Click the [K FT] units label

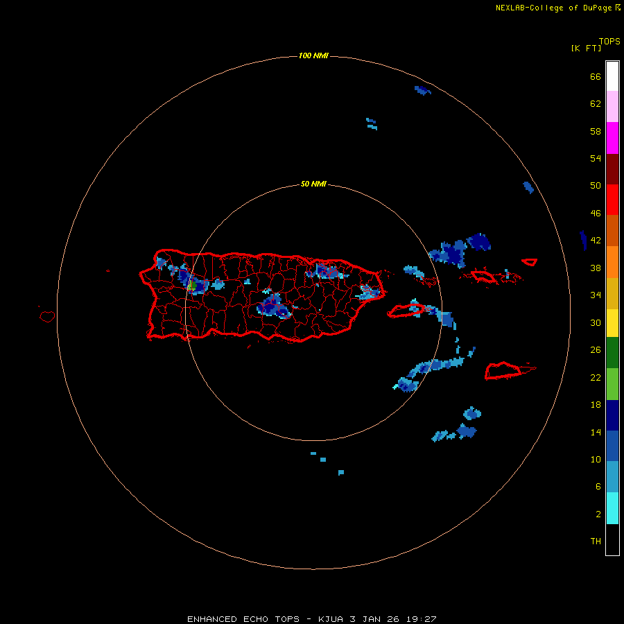point(586,48)
